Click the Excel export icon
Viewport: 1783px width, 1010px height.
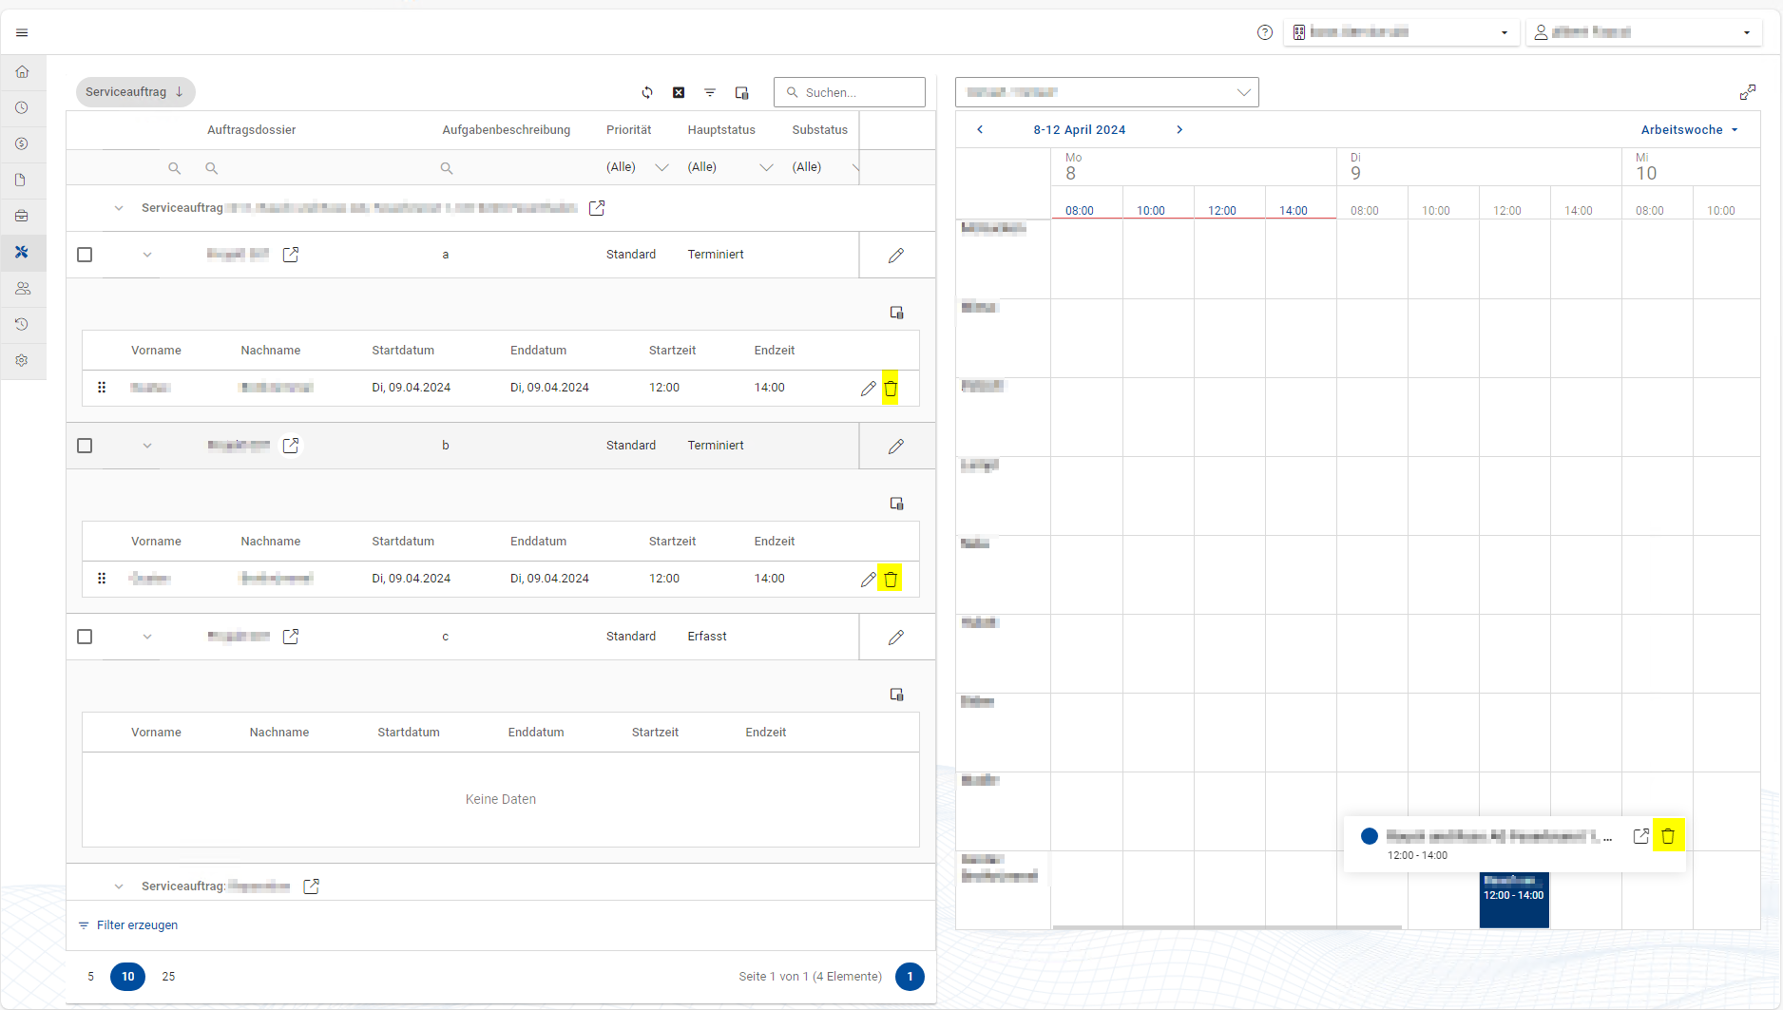[679, 92]
